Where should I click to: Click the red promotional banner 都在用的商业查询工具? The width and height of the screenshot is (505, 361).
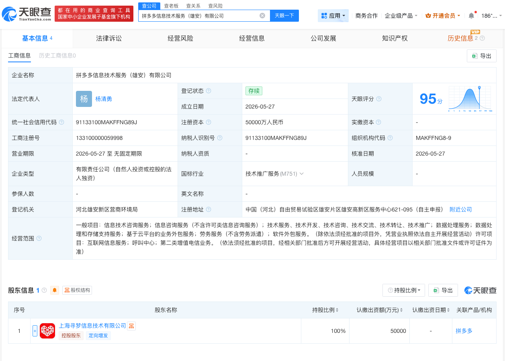(x=94, y=14)
